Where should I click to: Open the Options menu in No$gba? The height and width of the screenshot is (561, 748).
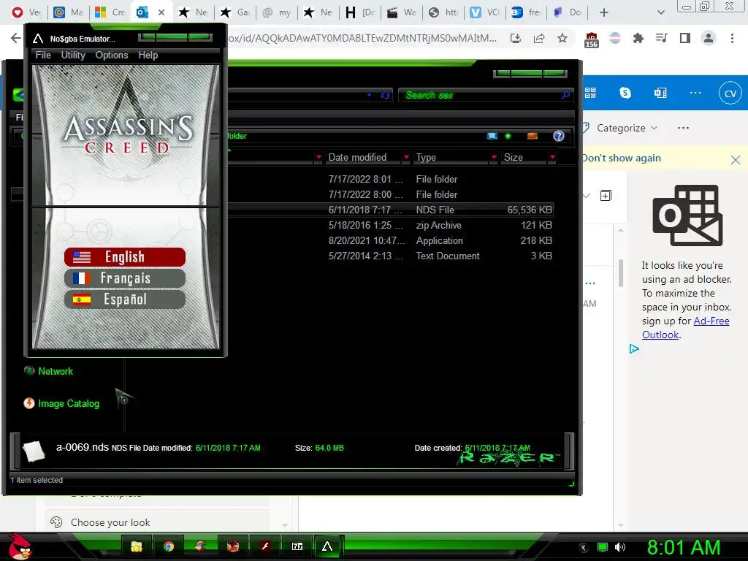pyautogui.click(x=112, y=55)
